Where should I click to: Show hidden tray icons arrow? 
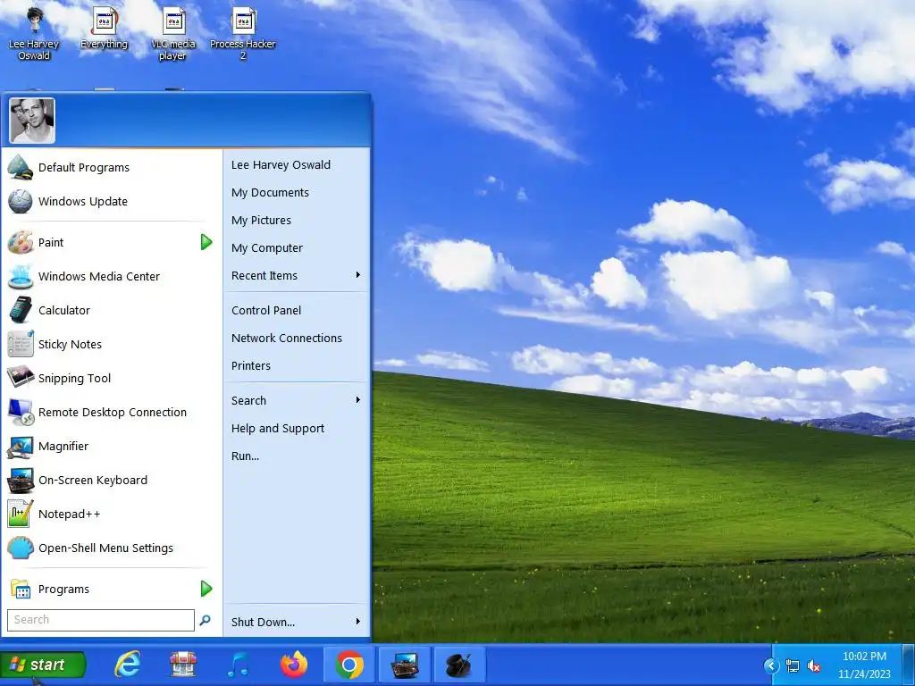click(x=771, y=665)
